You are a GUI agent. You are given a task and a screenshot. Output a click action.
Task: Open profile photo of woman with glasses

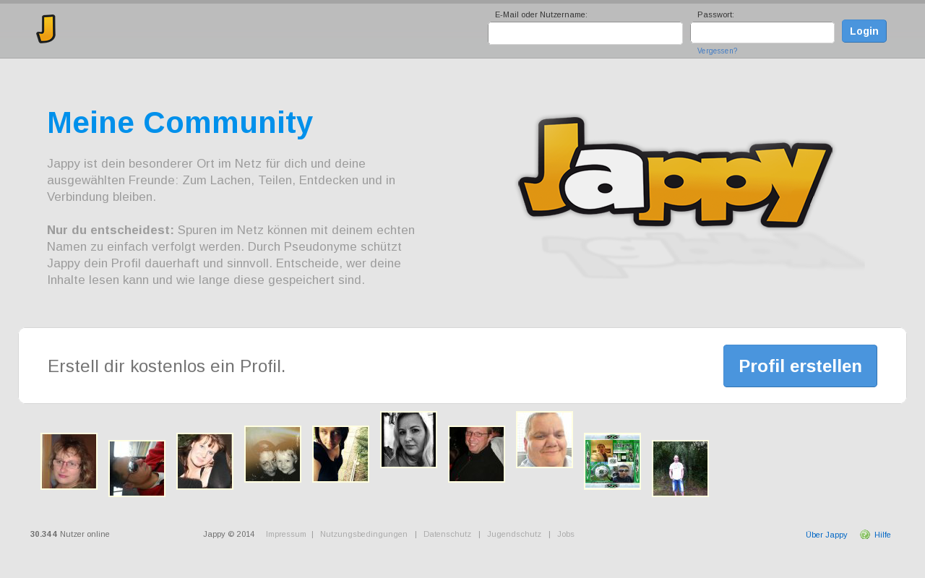pos(69,462)
